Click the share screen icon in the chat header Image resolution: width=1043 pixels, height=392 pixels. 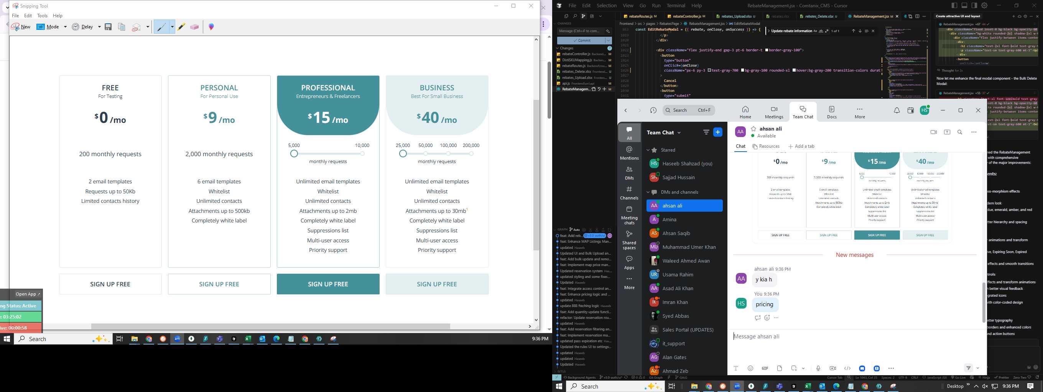(x=947, y=132)
